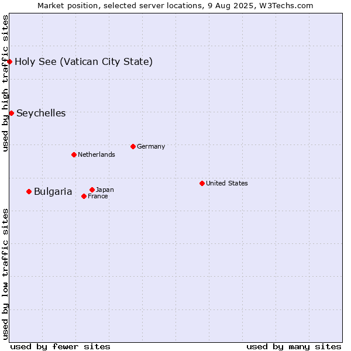The height and width of the screenshot is (351, 351).
Task: Click the 'used by many sites' axis label
Action: pyautogui.click(x=294, y=347)
